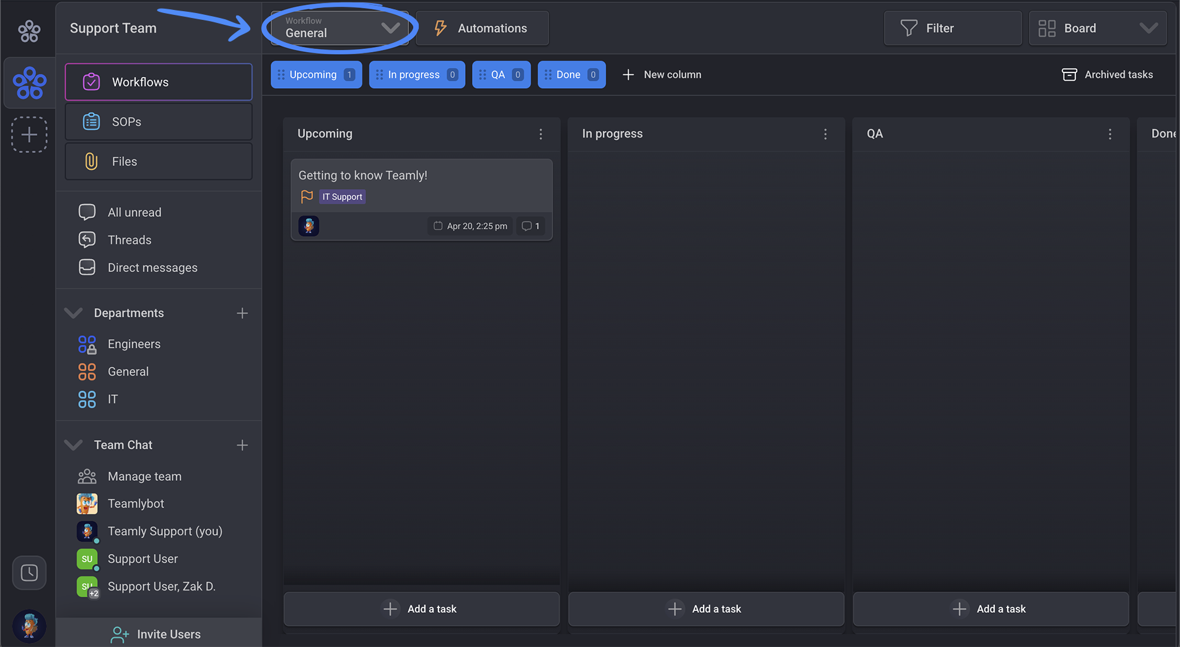Open Upcoming column options menu
Image resolution: width=1180 pixels, height=647 pixels.
(x=541, y=134)
